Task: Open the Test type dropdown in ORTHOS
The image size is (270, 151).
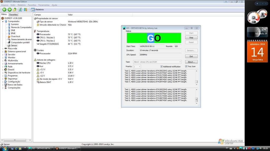Action: 157,62
